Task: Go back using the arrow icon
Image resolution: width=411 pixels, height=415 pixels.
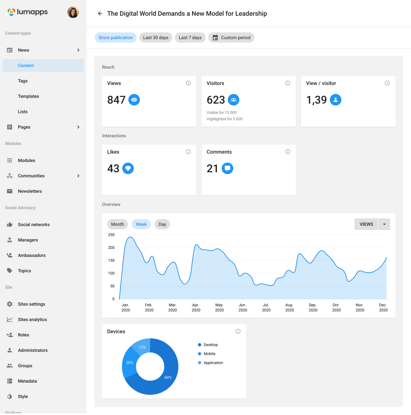Action: [x=100, y=13]
